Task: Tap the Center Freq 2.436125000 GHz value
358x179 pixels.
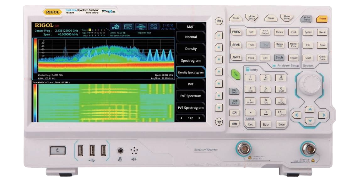Action: click(x=67, y=30)
